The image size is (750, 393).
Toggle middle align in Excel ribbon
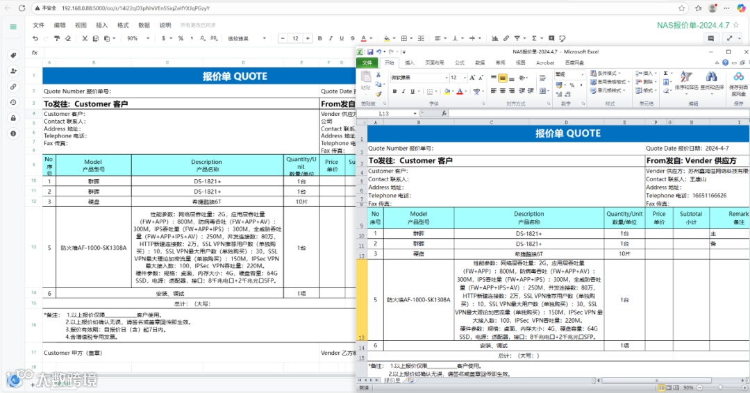pos(502,78)
